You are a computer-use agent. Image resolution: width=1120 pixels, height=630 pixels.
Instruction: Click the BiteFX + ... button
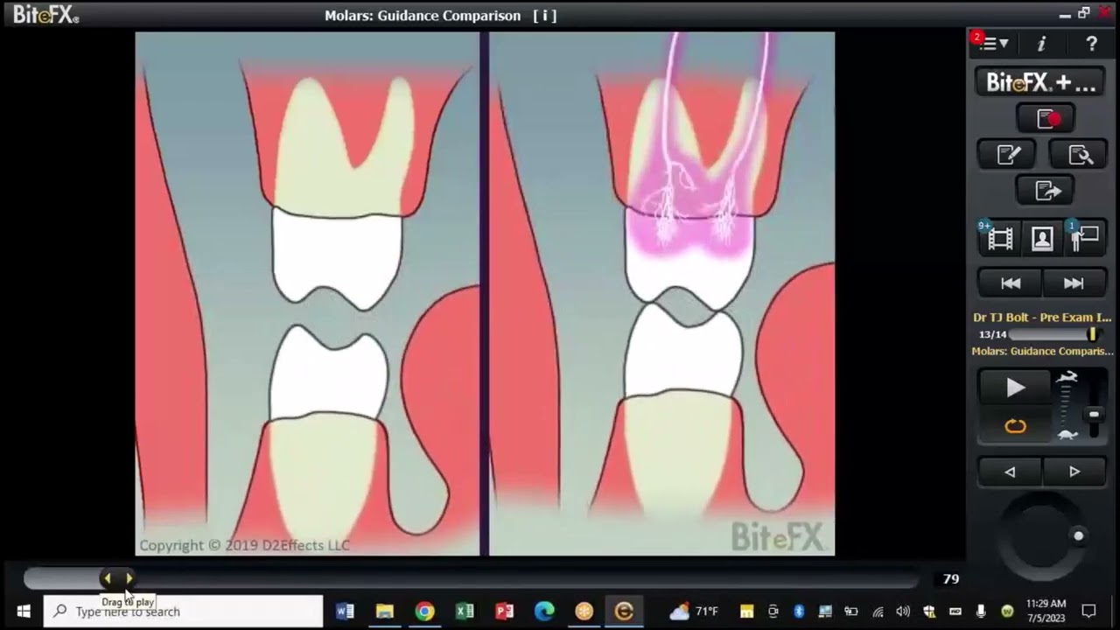[x=1041, y=82]
